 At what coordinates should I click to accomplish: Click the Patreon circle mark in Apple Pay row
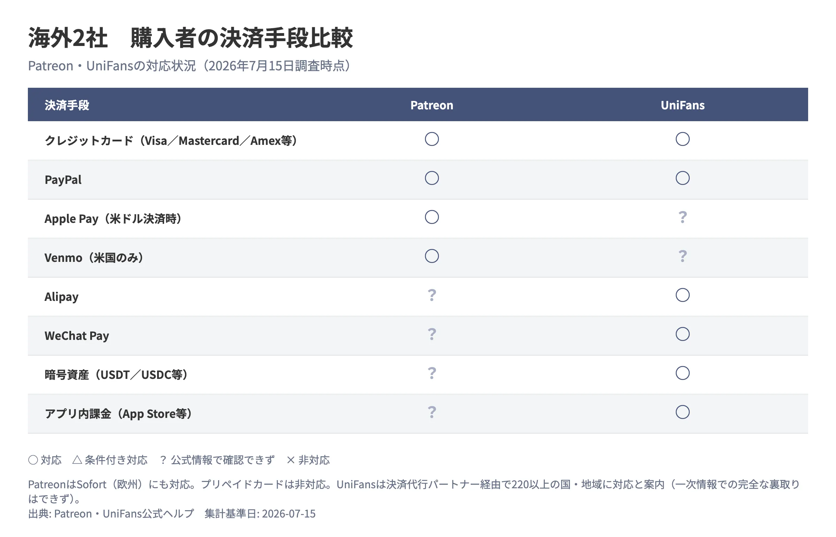tap(432, 217)
